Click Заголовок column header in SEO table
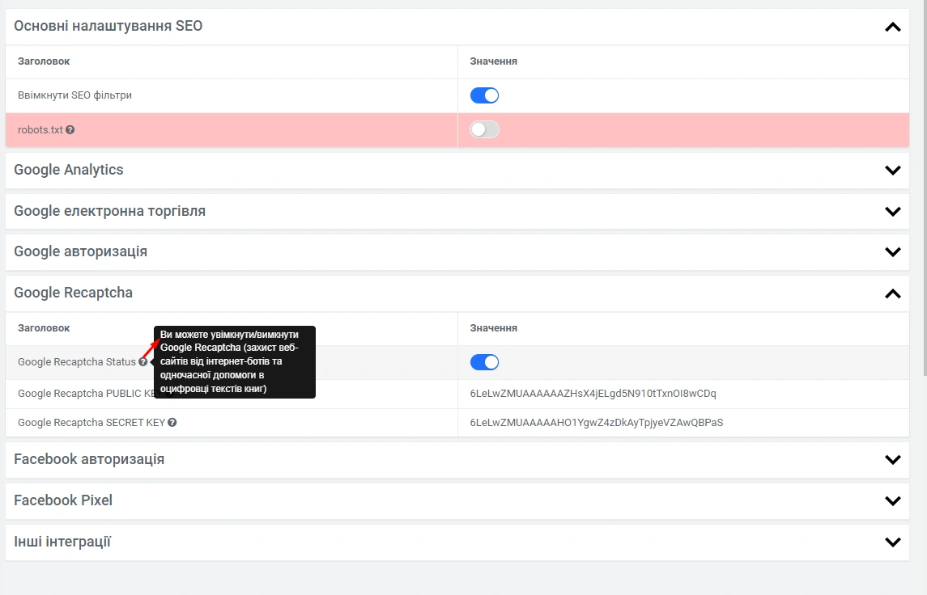 [x=44, y=61]
